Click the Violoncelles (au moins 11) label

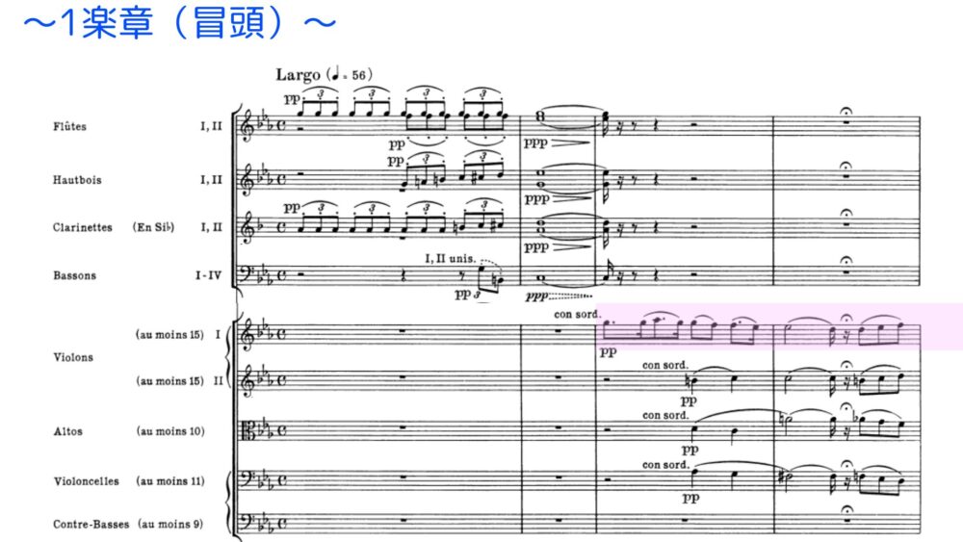(x=129, y=481)
